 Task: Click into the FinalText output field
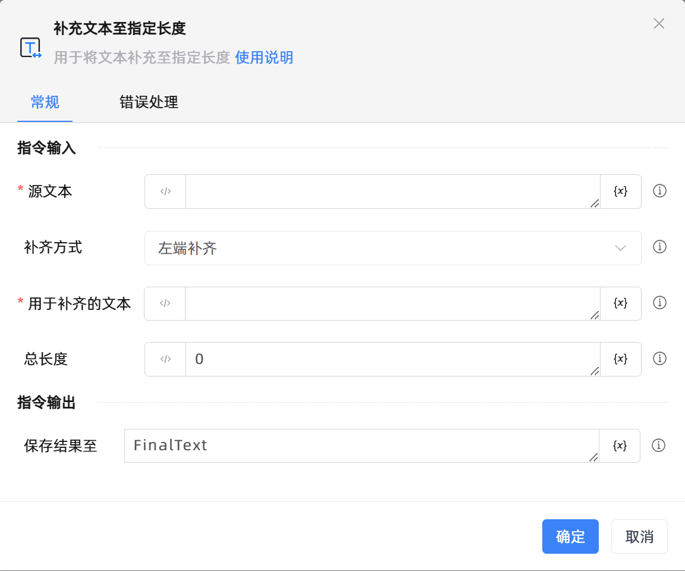361,445
